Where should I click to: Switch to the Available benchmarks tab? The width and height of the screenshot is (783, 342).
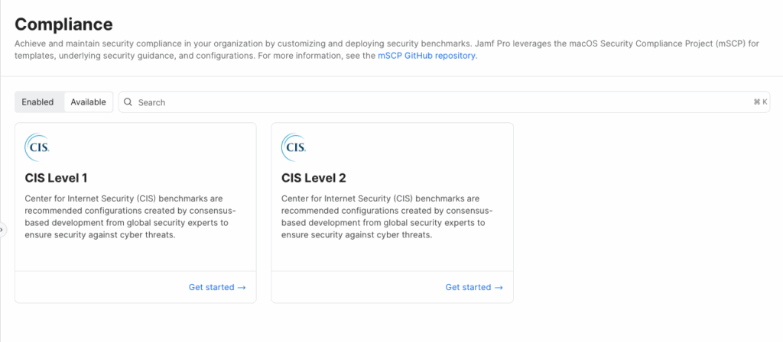pos(88,102)
